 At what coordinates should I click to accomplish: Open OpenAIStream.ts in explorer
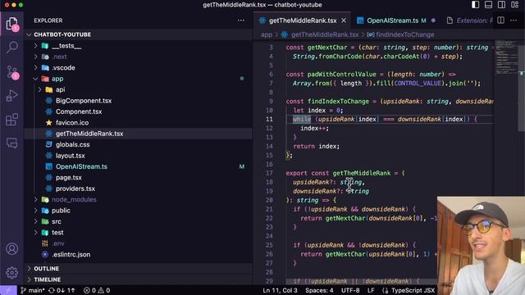click(138, 166)
